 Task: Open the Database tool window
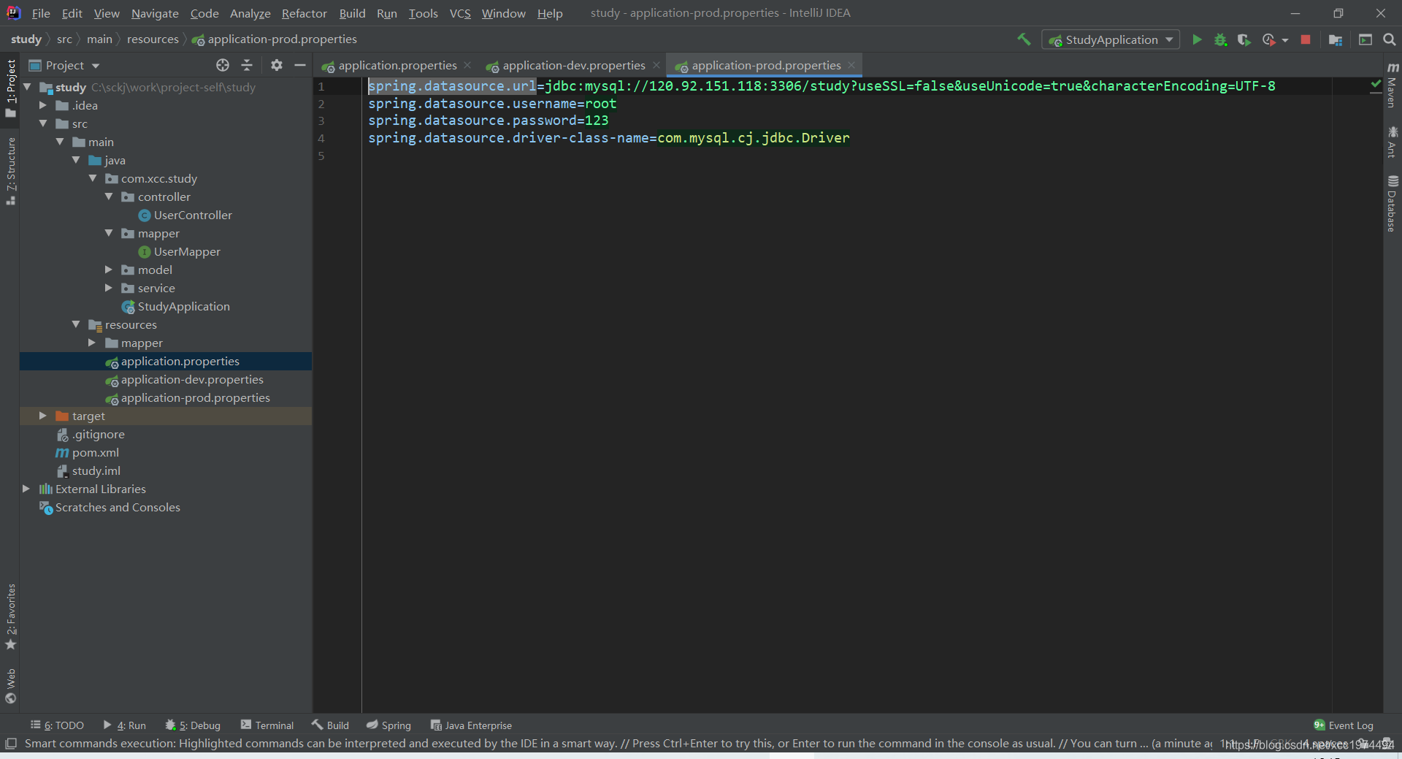(x=1393, y=204)
